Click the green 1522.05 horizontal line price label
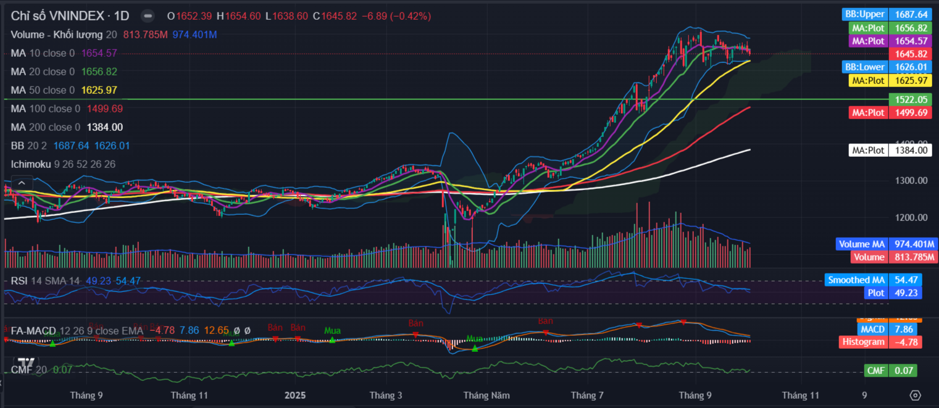This screenshot has height=408, width=939. pos(910,99)
